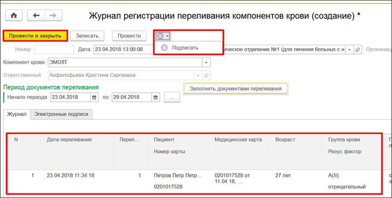Go forward with the right arrow

pyautogui.click(x=53, y=15)
